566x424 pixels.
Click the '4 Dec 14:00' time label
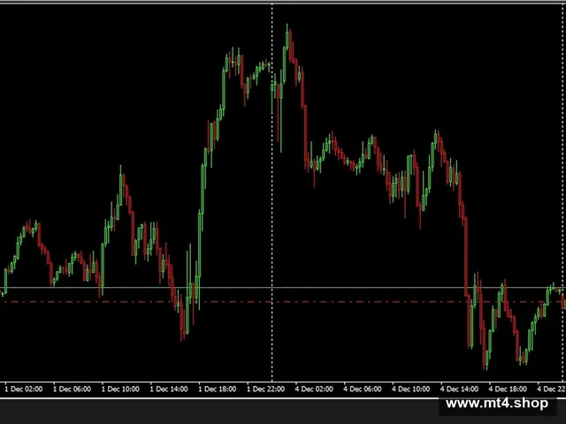(459, 389)
